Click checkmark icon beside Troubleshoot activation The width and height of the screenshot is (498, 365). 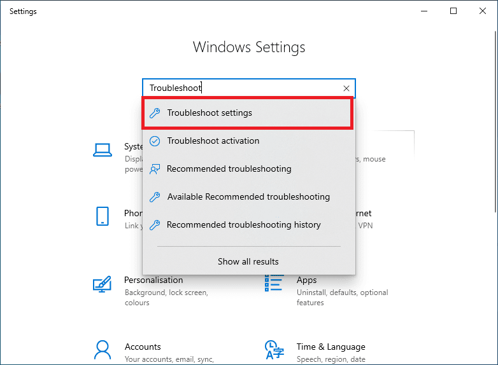coord(155,141)
